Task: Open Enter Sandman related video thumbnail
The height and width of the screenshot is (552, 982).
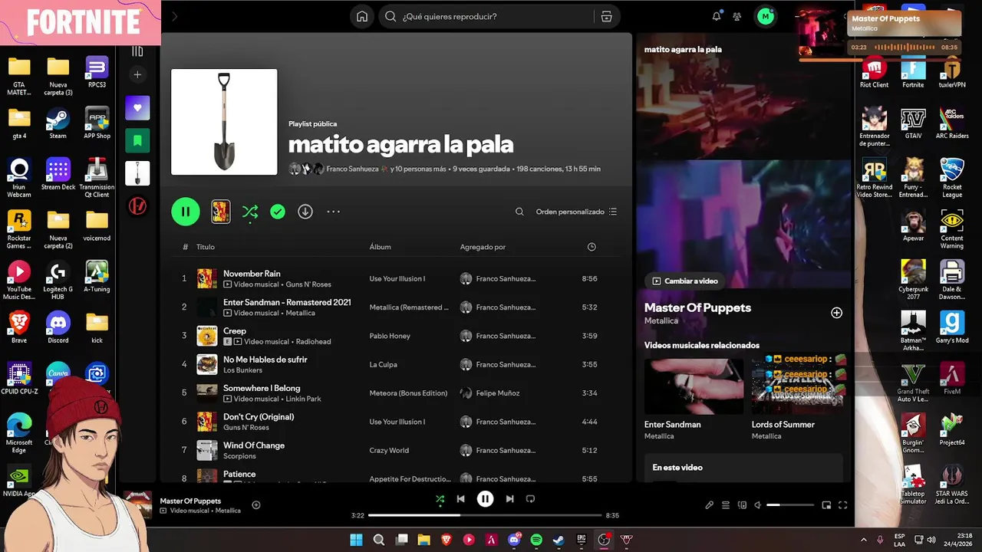Action: [x=694, y=386]
